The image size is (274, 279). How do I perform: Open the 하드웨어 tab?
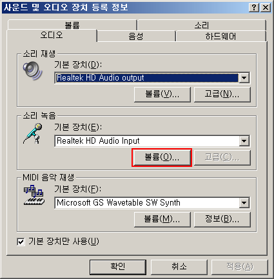click(x=221, y=36)
